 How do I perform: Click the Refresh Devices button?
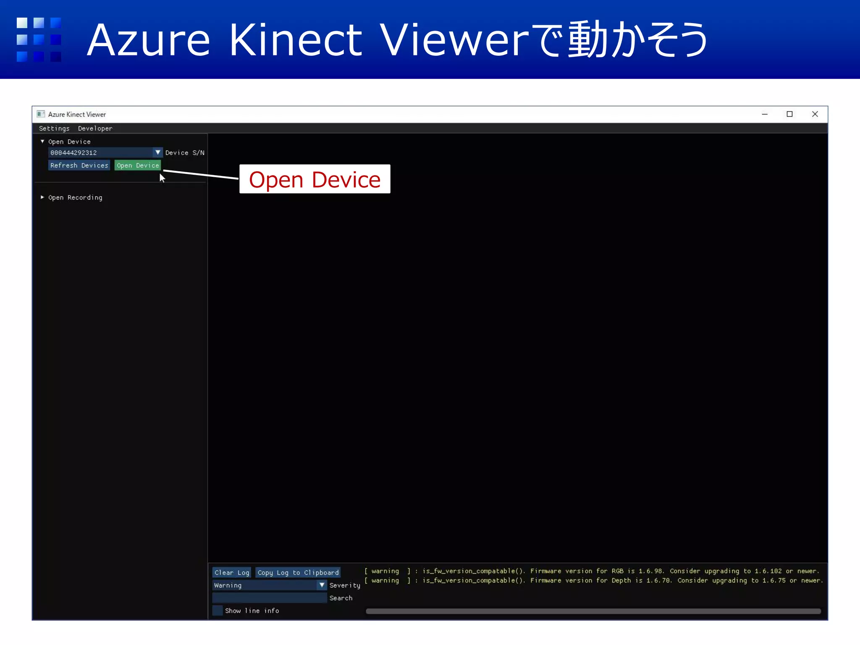coord(79,165)
